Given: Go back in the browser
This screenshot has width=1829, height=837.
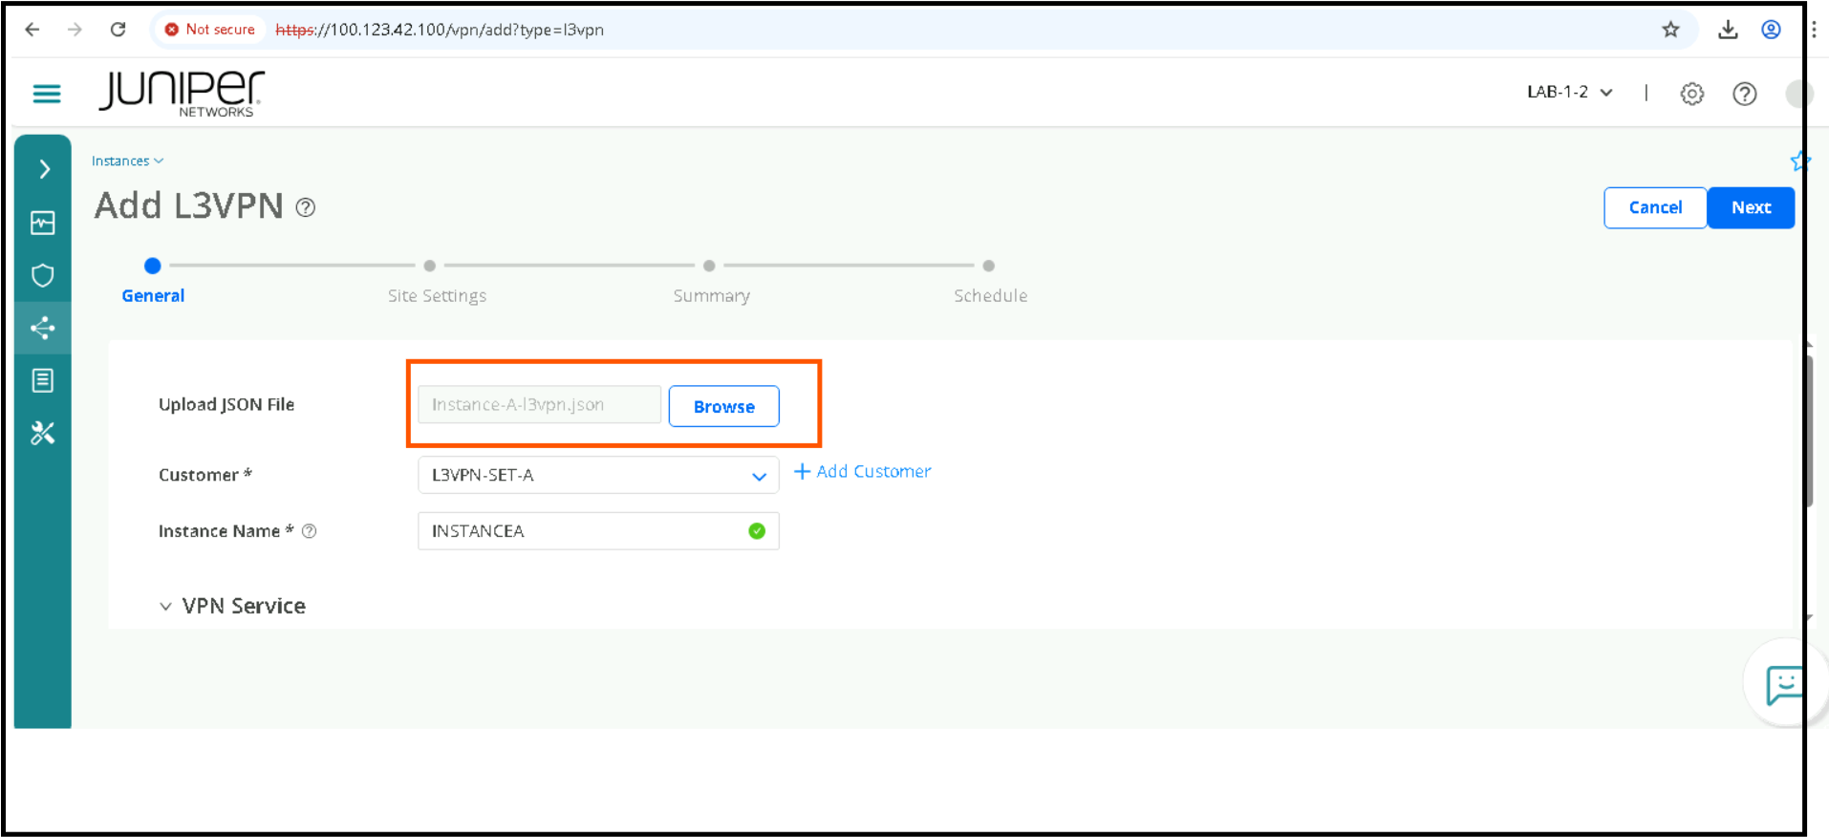Looking at the screenshot, I should [32, 30].
